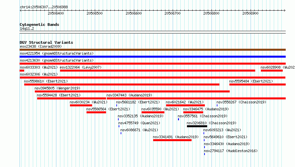The width and height of the screenshot is (295, 167).
Task: Click nsv5649610 (Ebert2021) label
Action: point(226,137)
